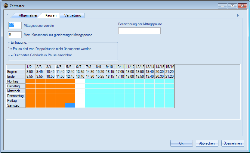250x153 pixels.
Task: Select the cyan Freitag 9/10 cell
Action: [x=110, y=101]
